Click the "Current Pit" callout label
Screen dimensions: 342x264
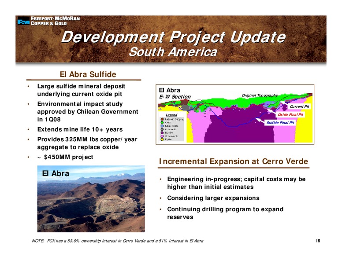(299, 106)
